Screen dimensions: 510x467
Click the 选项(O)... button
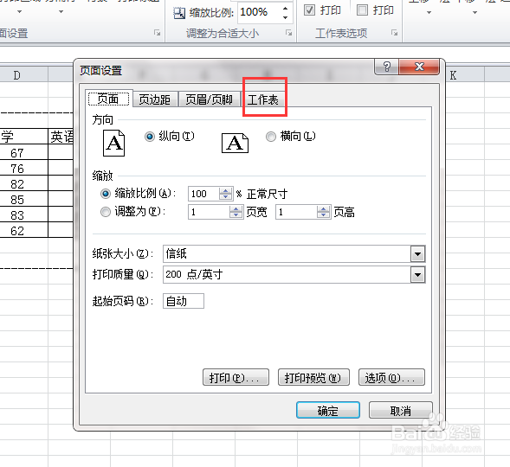click(391, 377)
